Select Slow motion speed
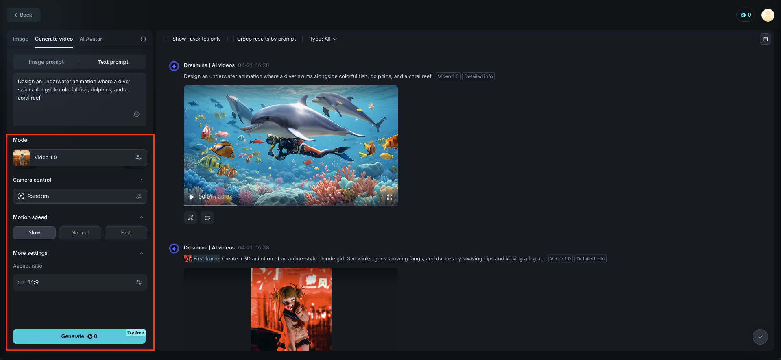 point(34,233)
